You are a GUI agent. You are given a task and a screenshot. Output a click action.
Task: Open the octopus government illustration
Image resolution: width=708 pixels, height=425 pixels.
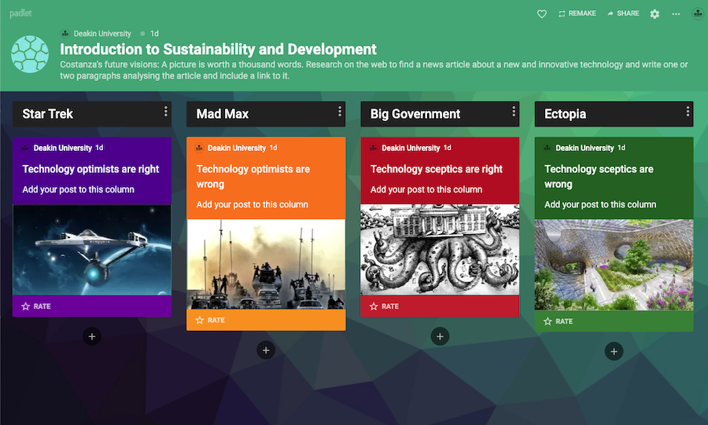pos(440,250)
